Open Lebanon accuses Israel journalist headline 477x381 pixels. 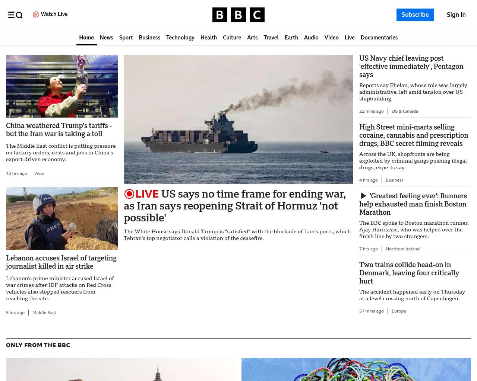[x=61, y=262]
